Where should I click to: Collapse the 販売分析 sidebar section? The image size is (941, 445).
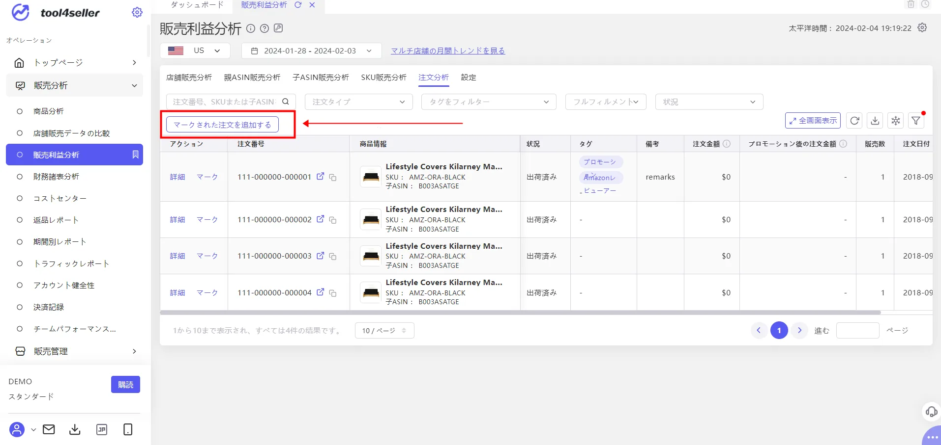point(74,85)
